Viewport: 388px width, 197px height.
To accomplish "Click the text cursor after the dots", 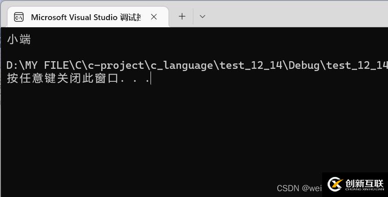I will (x=151, y=79).
